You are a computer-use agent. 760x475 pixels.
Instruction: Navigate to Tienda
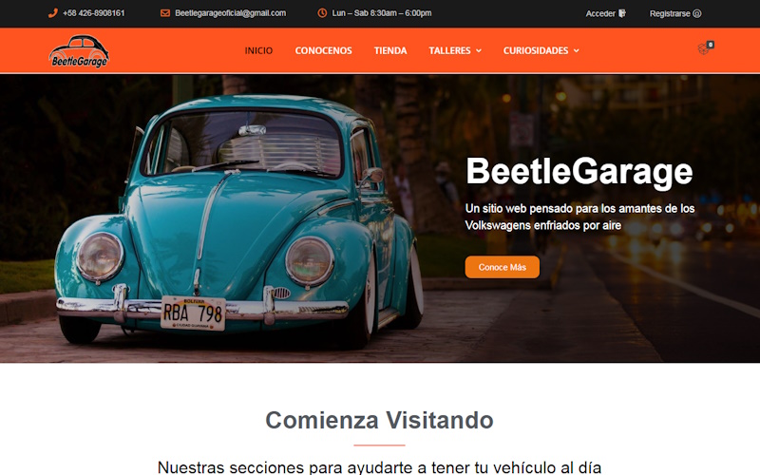(390, 50)
